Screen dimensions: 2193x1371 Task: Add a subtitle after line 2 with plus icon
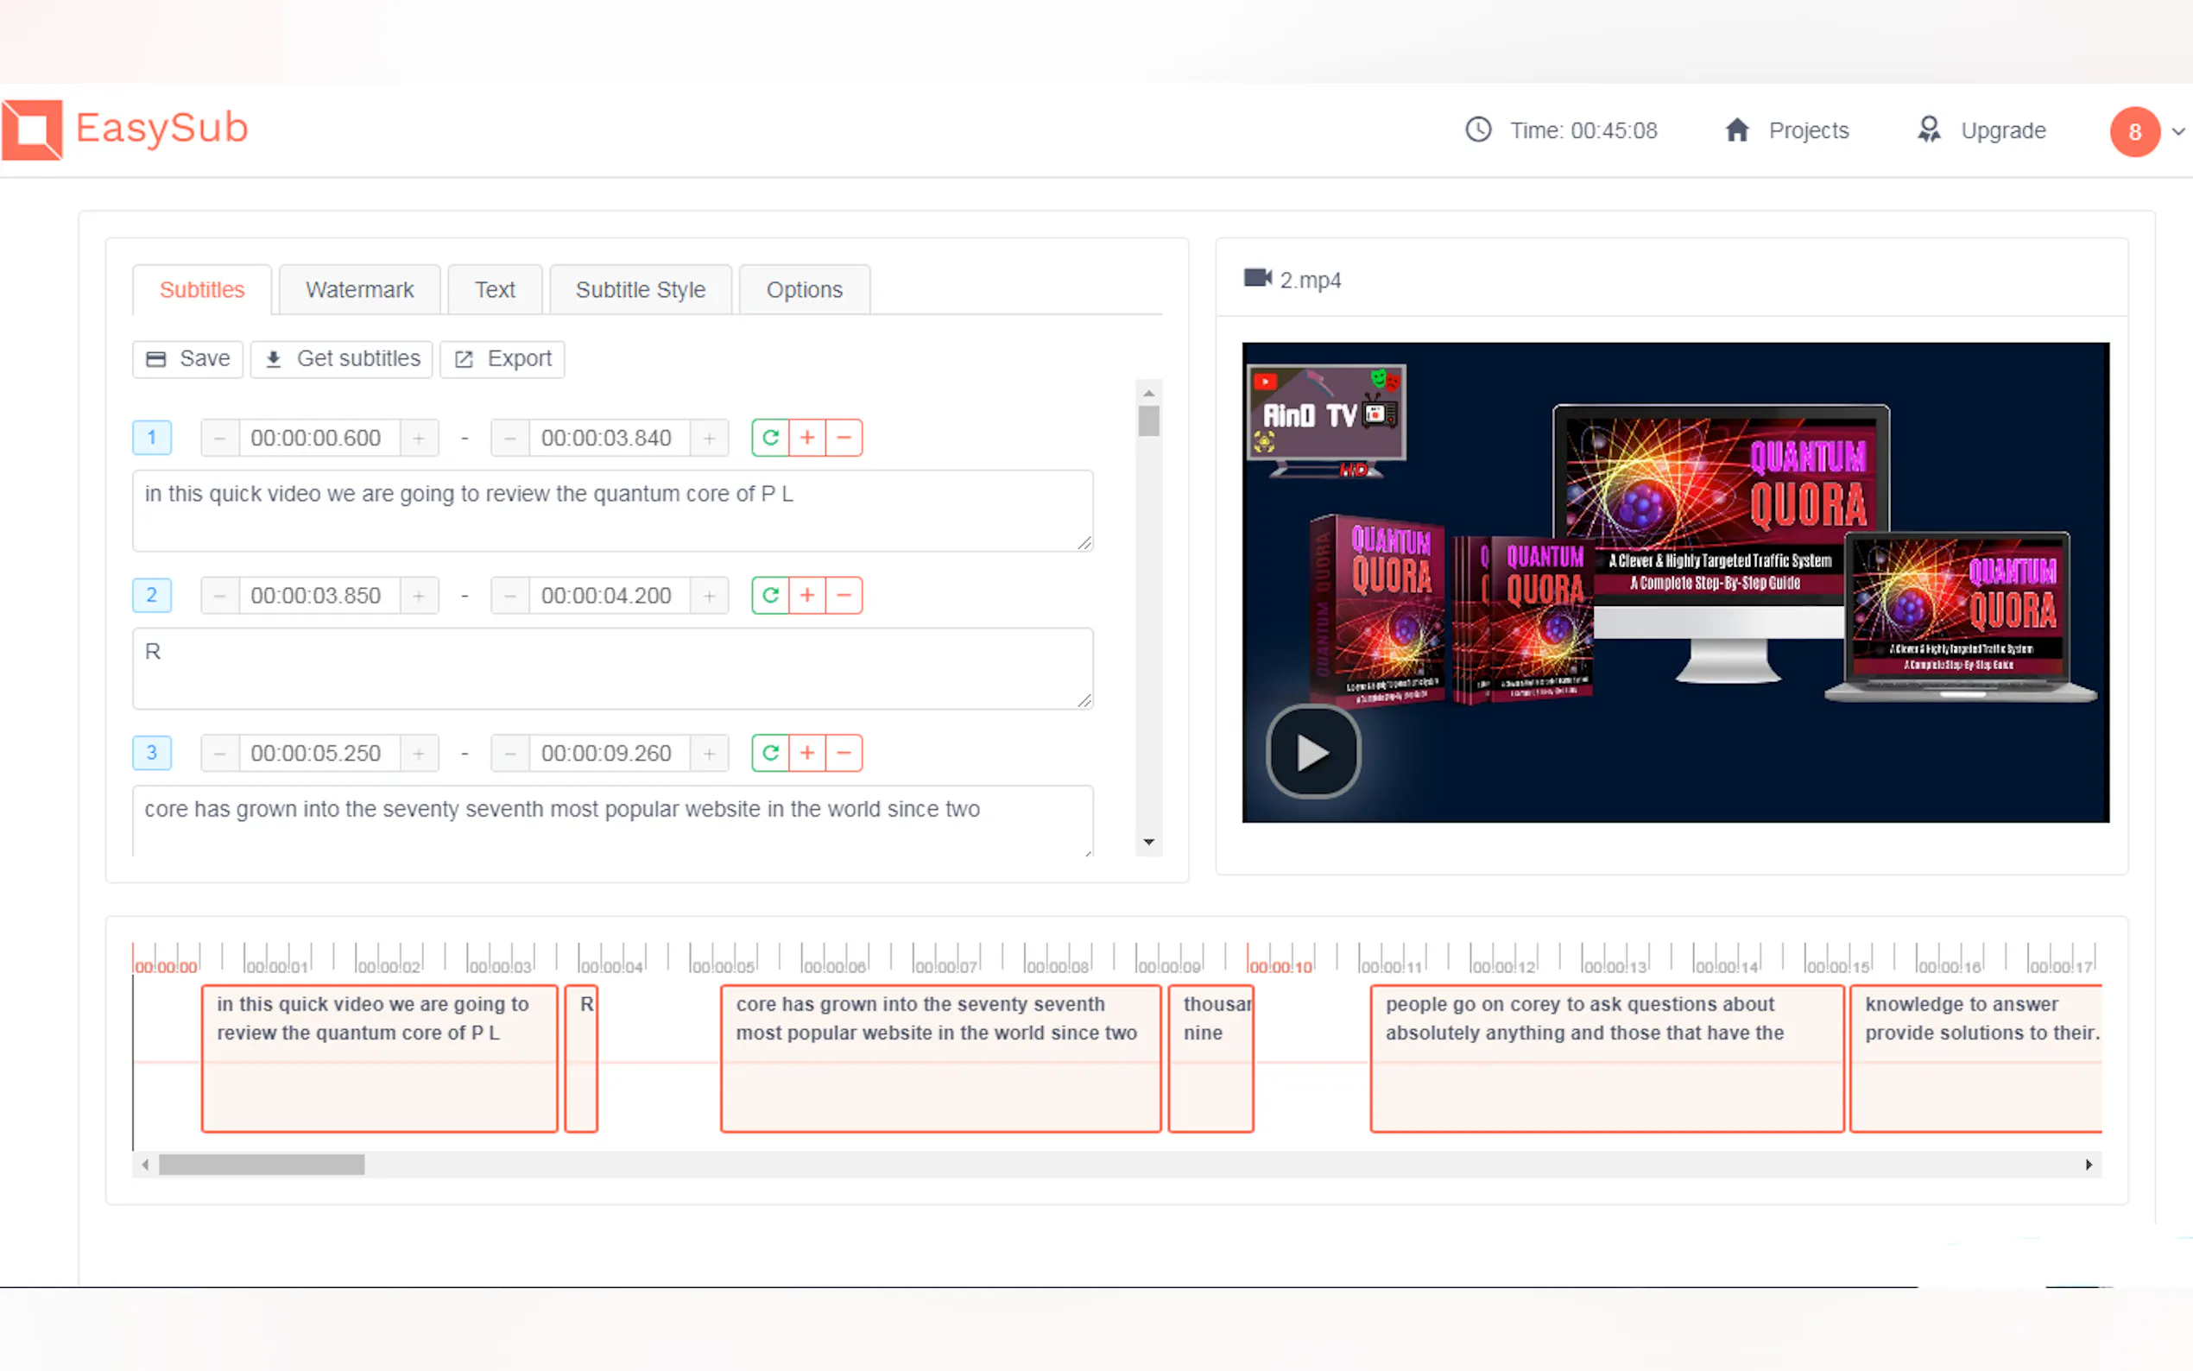(x=807, y=596)
